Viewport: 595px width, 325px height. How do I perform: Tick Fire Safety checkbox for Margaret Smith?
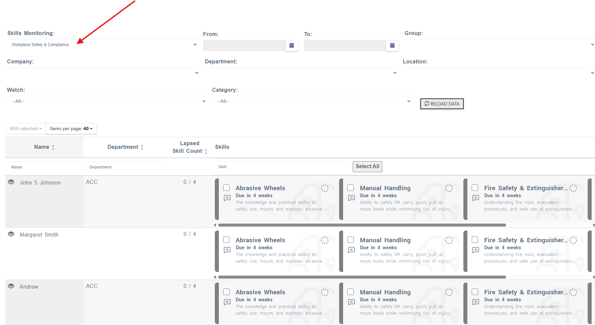pos(475,240)
